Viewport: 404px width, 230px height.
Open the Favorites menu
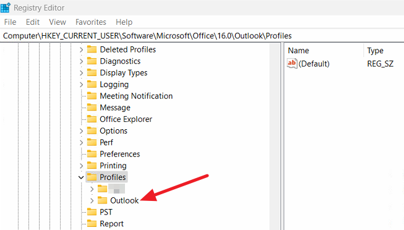pyautogui.click(x=91, y=22)
